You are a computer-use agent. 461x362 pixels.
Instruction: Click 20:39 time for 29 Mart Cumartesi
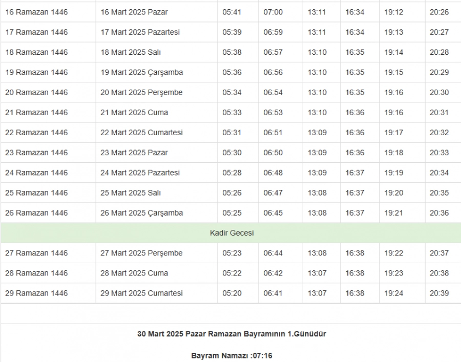click(439, 293)
